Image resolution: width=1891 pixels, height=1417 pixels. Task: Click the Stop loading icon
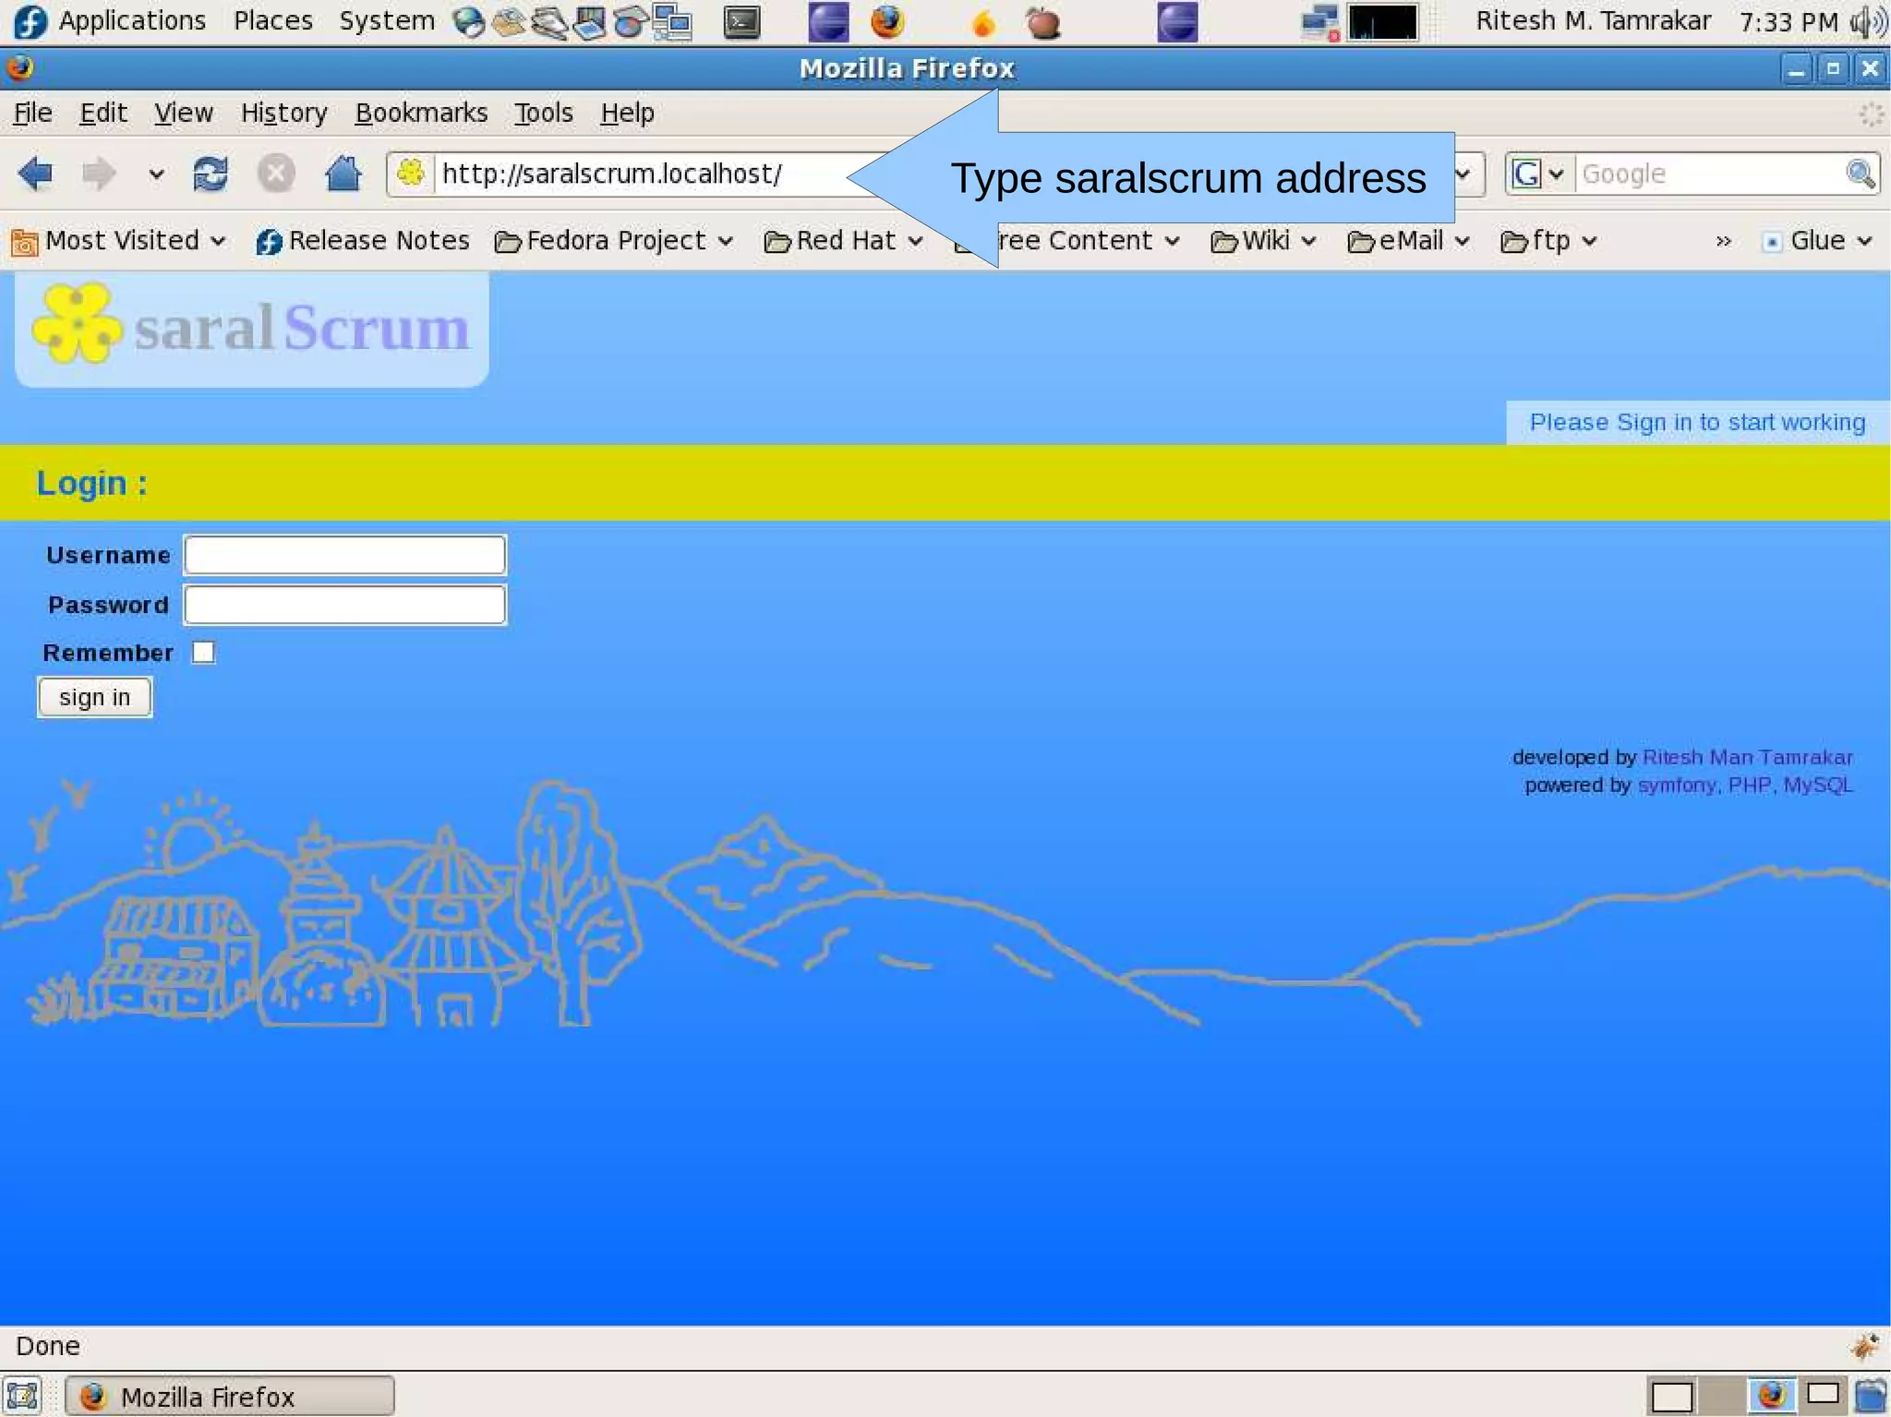point(276,174)
